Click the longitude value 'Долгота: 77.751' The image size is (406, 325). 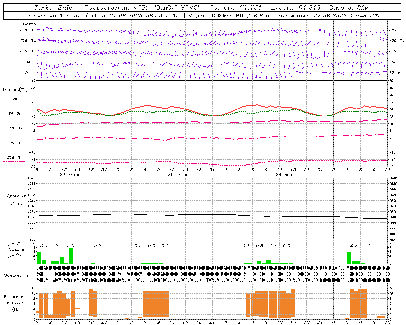(x=236, y=8)
